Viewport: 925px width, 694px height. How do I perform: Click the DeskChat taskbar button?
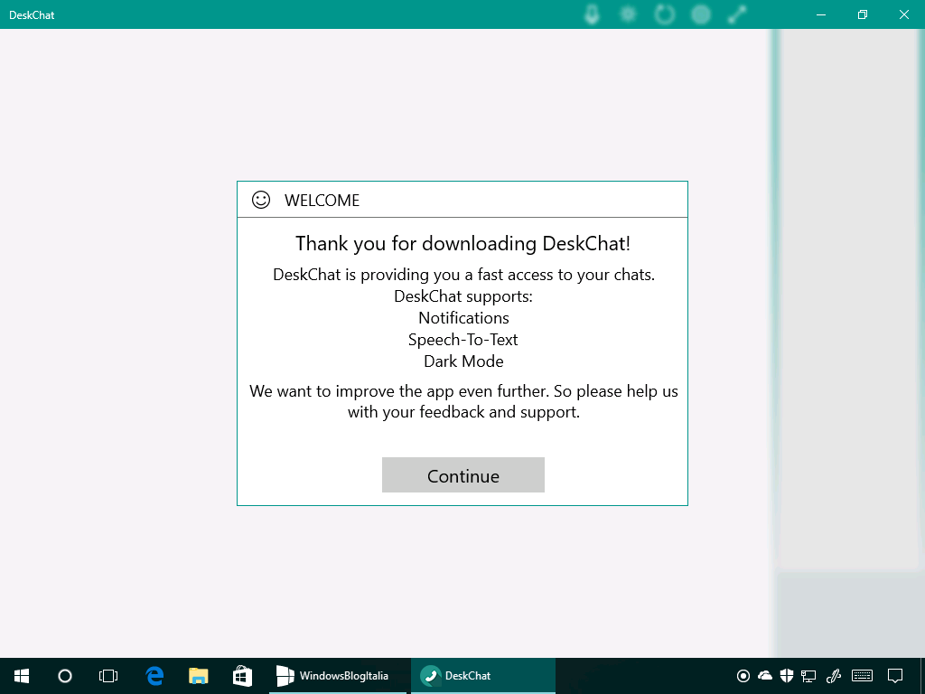tap(483, 676)
